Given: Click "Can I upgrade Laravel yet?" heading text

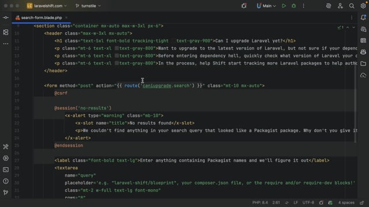Looking at the screenshot, I should (249, 41).
